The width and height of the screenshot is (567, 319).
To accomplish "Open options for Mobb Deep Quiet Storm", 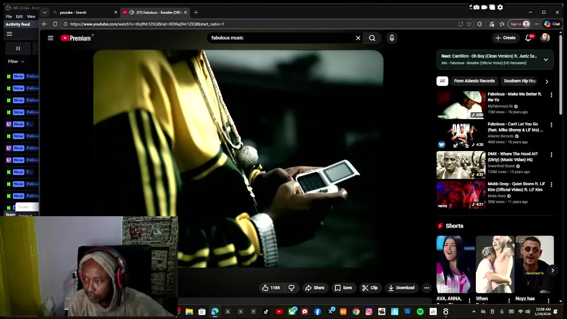I will (551, 184).
